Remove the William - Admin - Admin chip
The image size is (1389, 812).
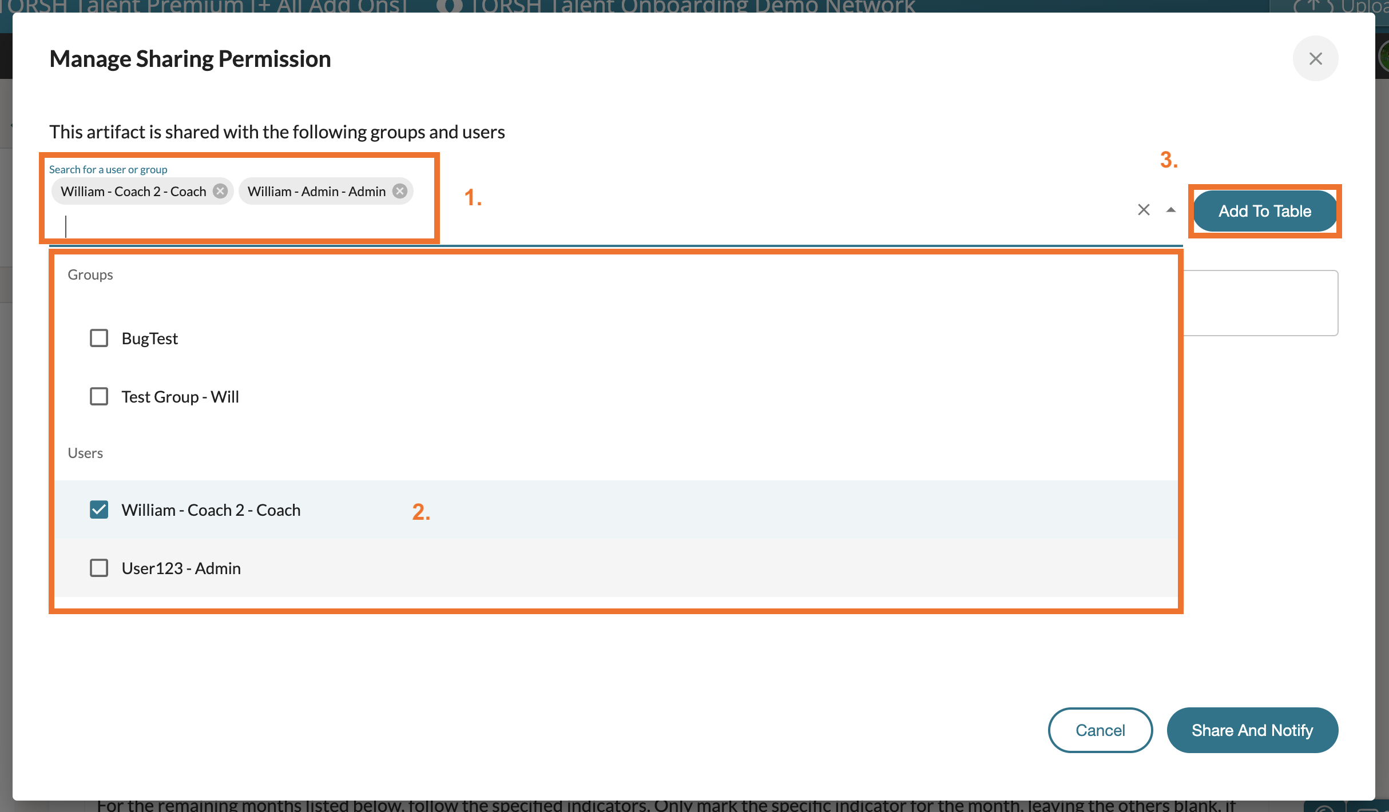[x=400, y=191]
